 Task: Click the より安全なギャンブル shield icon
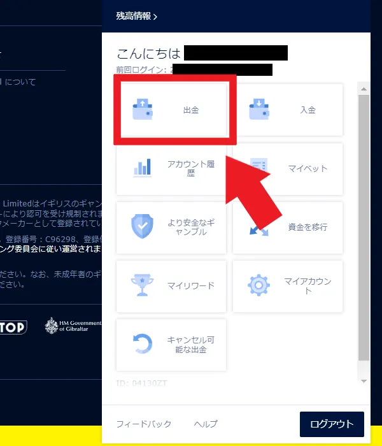pos(142,227)
